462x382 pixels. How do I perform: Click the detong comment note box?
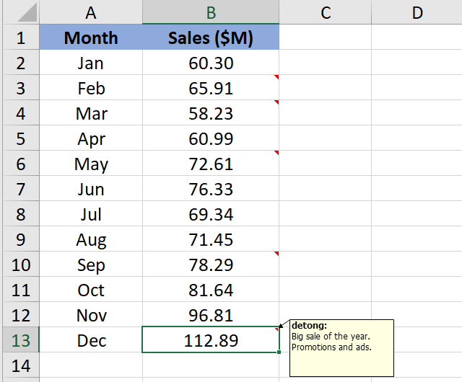[341, 347]
